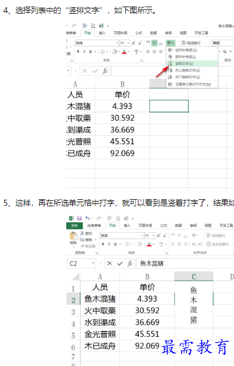The height and width of the screenshot is (366, 234).
Task: Click the fx icon beside 鱼木混猪 formula bar
Action: click(x=130, y=264)
